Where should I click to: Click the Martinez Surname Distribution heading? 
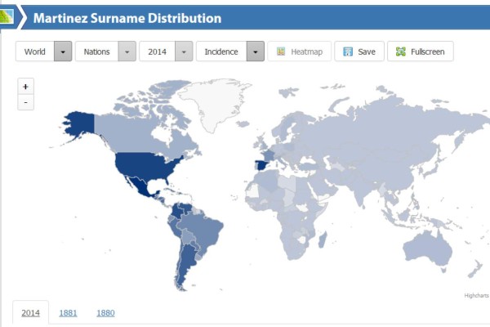click(127, 17)
